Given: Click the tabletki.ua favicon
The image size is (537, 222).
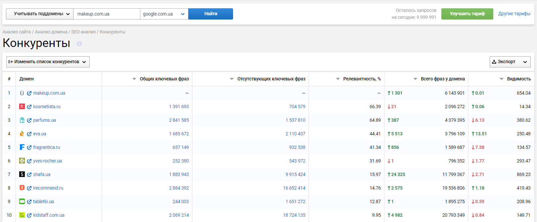Looking at the screenshot, I should (22, 201).
